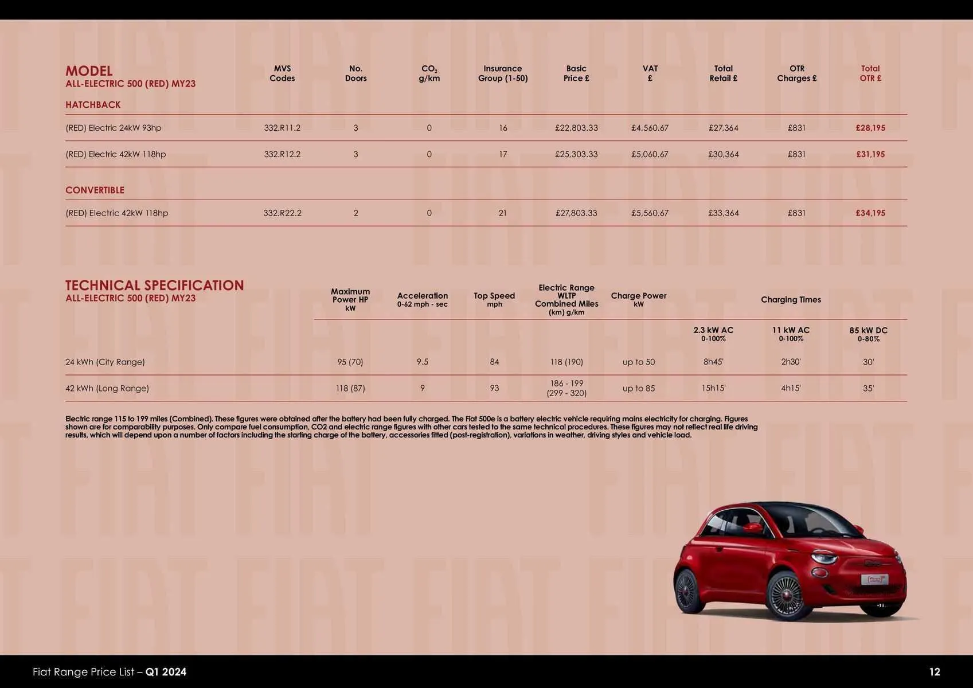Select the Total OTR price £28,195
The image size is (973, 688).
(x=870, y=128)
